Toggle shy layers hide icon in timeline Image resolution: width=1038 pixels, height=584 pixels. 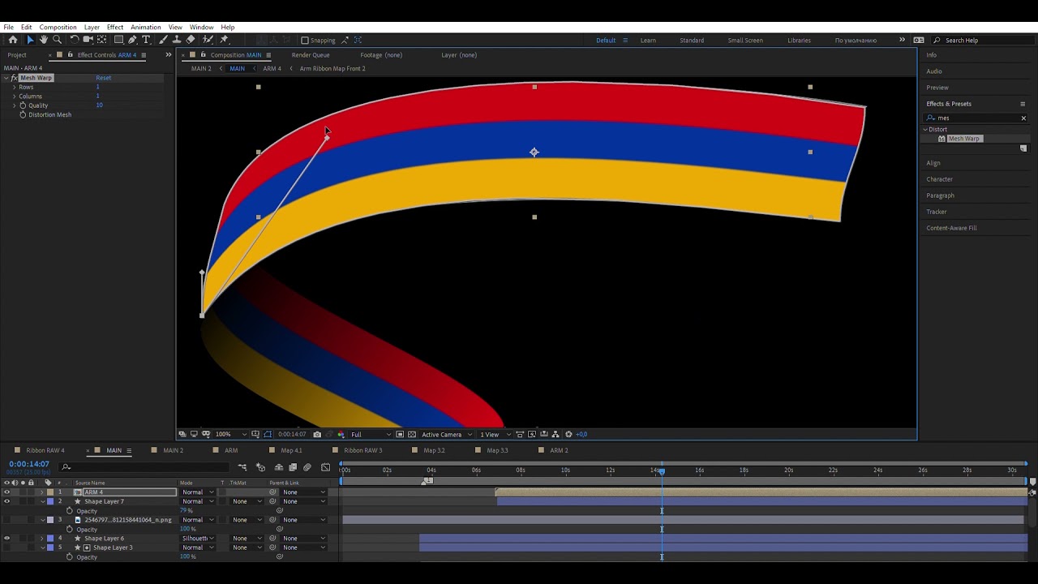pos(278,467)
